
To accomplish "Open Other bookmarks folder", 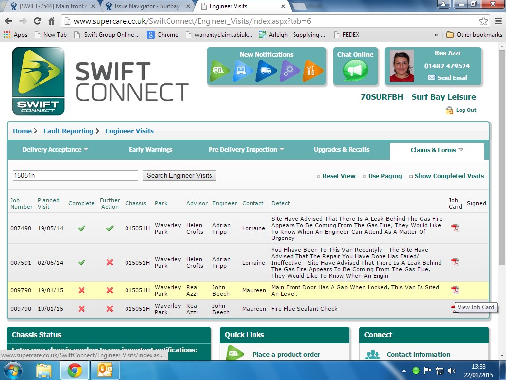I will click(474, 35).
